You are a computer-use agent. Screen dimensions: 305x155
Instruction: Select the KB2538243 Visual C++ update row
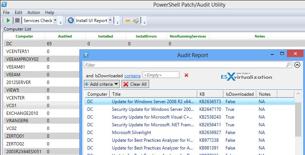pyautogui.click(x=190, y=117)
